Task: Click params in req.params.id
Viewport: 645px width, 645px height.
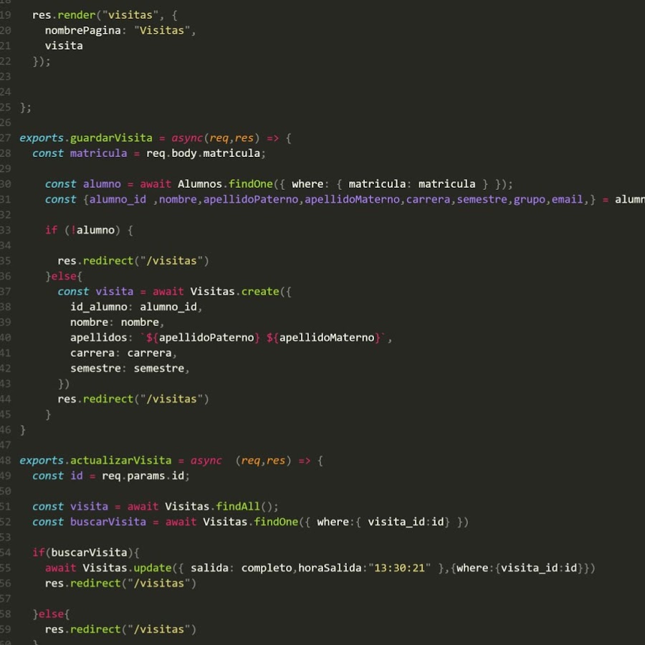Action: point(146,476)
